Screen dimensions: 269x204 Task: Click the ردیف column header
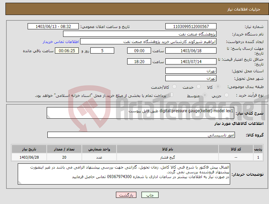pyautogui.click(x=258, y=149)
